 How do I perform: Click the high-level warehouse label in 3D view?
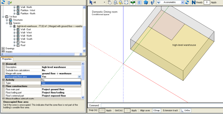[184, 45]
